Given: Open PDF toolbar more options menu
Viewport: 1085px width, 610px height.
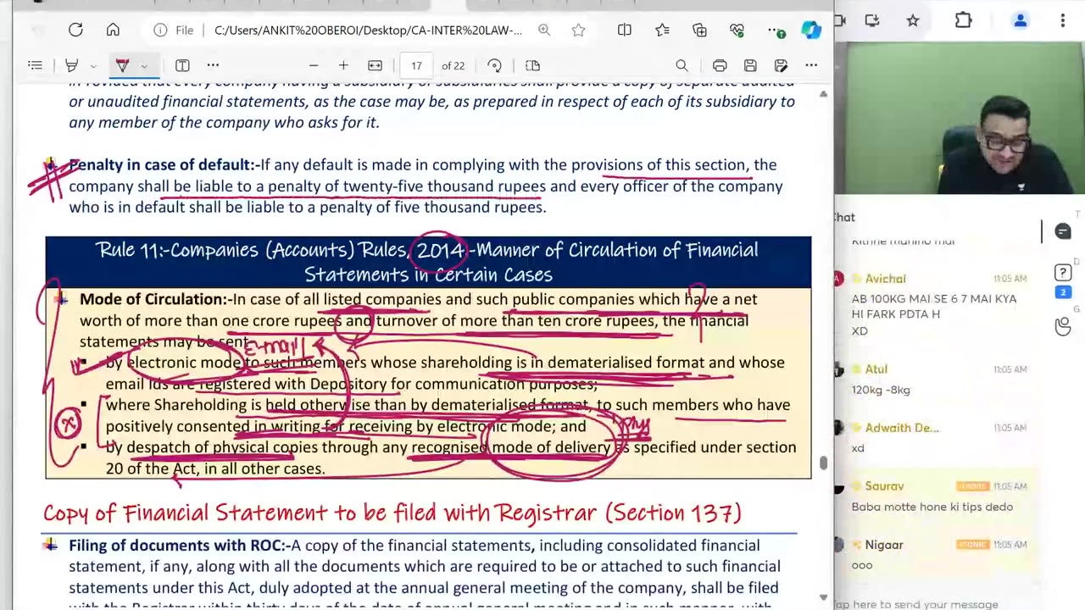Looking at the screenshot, I should (811, 65).
